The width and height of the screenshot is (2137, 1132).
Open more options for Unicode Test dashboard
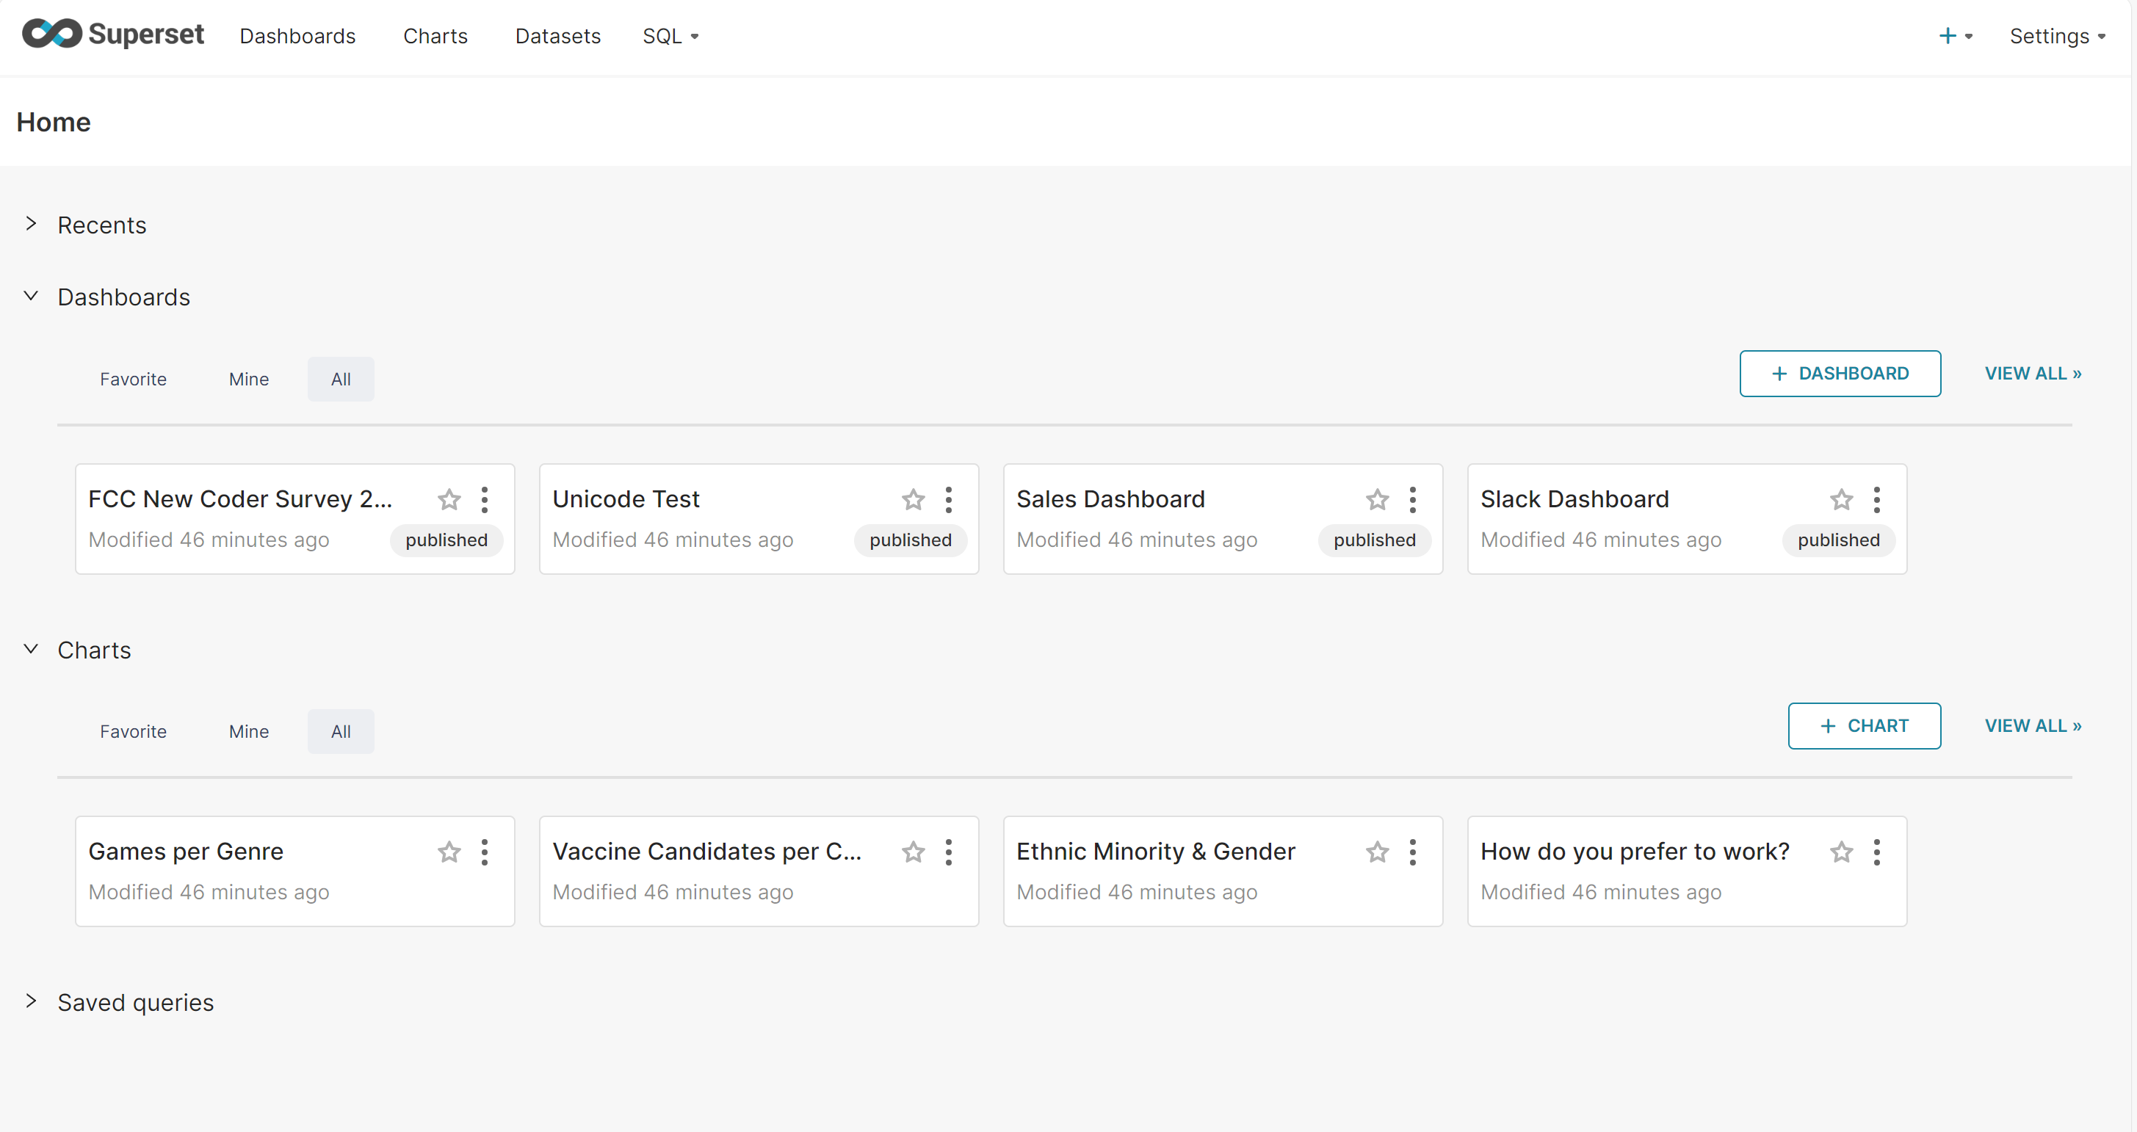point(948,499)
